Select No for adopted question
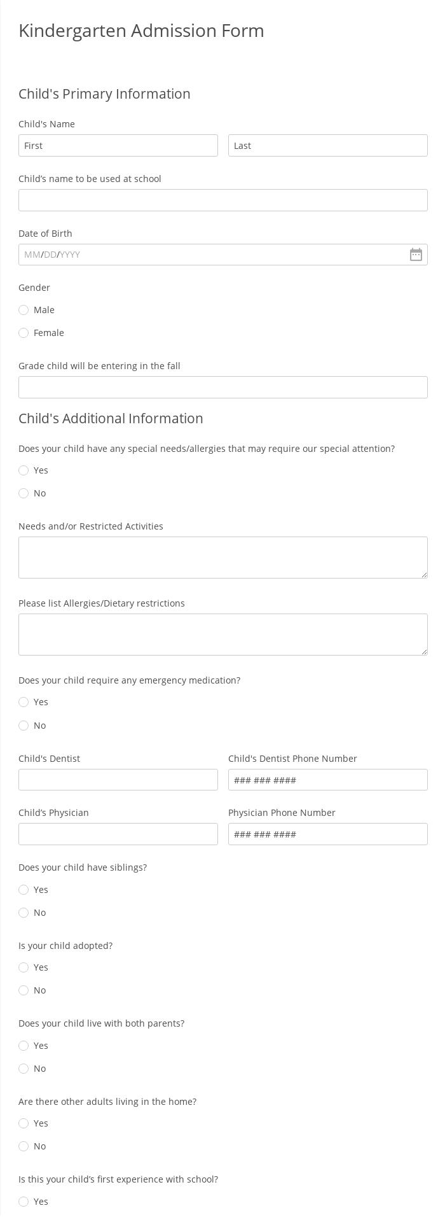Screen dimensions: 445x1222 24,990
